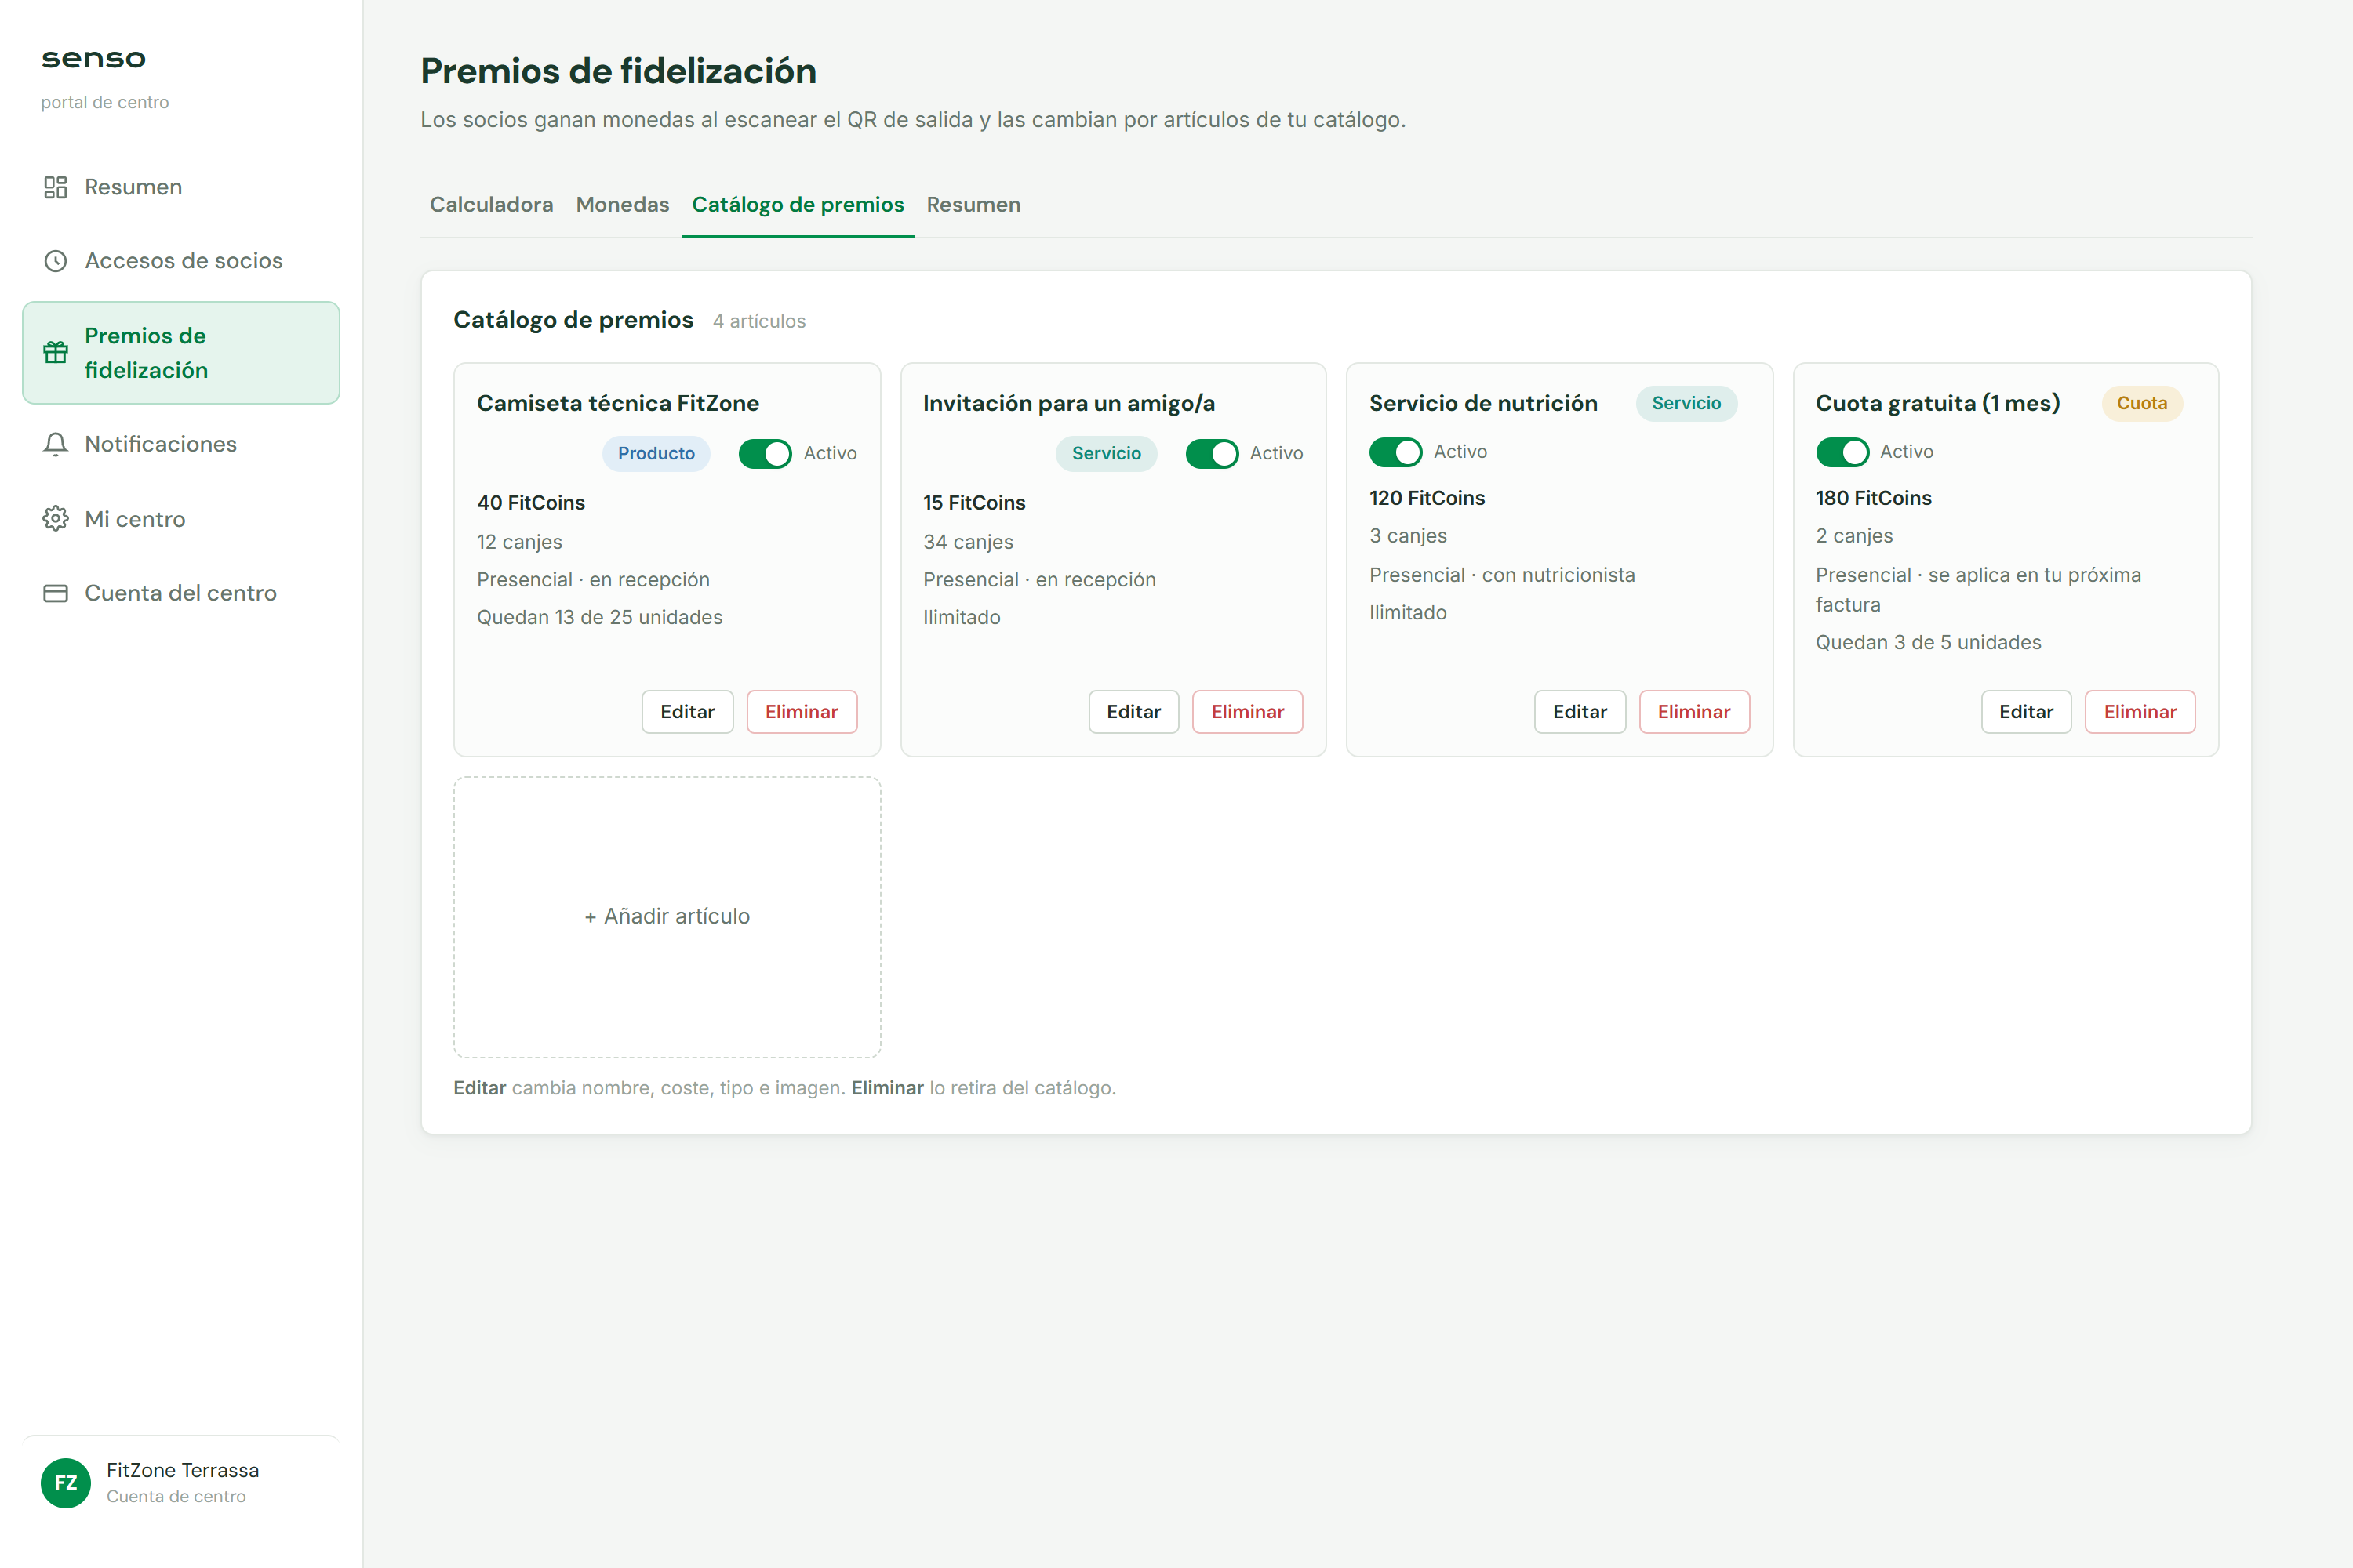The width and height of the screenshot is (2353, 1568).
Task: Click the clock icon for Accesos de socios
Action: pos(56,261)
